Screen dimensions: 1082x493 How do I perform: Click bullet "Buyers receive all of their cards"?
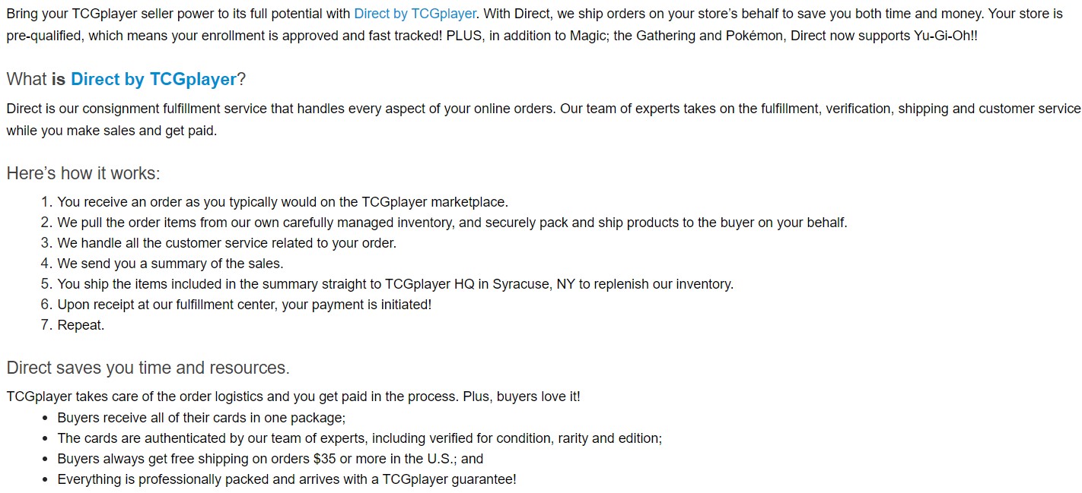pyautogui.click(x=201, y=418)
